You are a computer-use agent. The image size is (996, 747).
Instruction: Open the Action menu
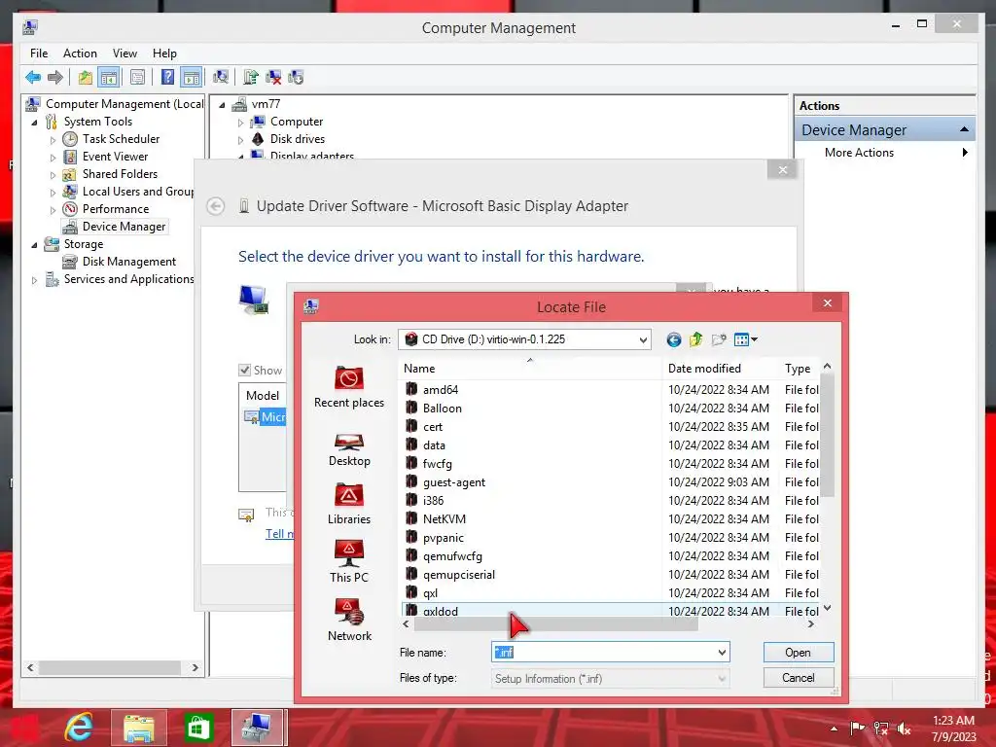[x=80, y=53]
